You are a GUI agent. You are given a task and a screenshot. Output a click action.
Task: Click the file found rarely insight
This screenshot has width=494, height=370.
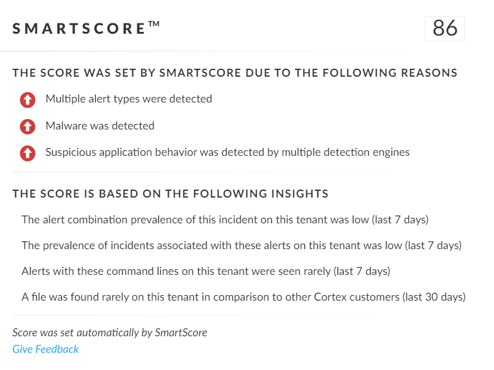pos(244,298)
